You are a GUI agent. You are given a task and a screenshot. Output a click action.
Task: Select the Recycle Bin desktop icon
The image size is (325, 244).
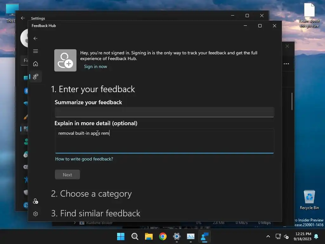coord(309,200)
